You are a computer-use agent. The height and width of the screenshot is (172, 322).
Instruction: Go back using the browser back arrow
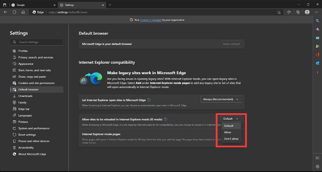coord(5,12)
